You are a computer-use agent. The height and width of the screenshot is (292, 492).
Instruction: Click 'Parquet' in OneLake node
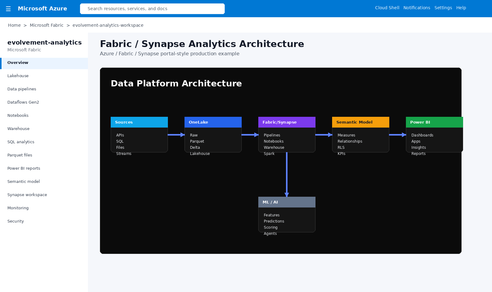(197, 141)
